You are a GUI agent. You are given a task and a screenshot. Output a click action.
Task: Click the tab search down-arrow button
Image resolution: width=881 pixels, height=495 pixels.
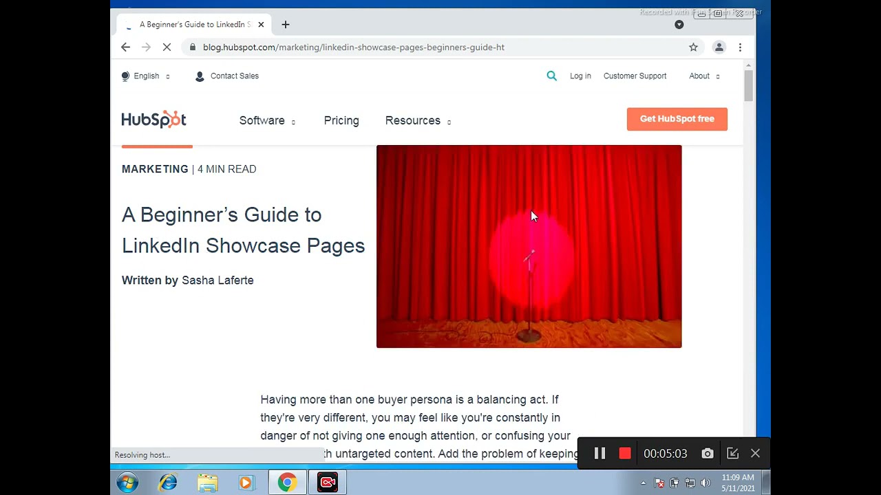click(x=679, y=25)
